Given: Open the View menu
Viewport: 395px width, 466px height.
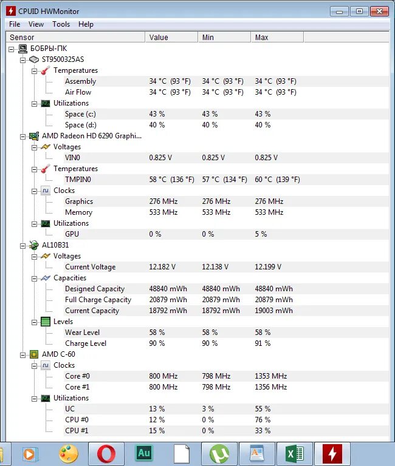Looking at the screenshot, I should [x=36, y=24].
